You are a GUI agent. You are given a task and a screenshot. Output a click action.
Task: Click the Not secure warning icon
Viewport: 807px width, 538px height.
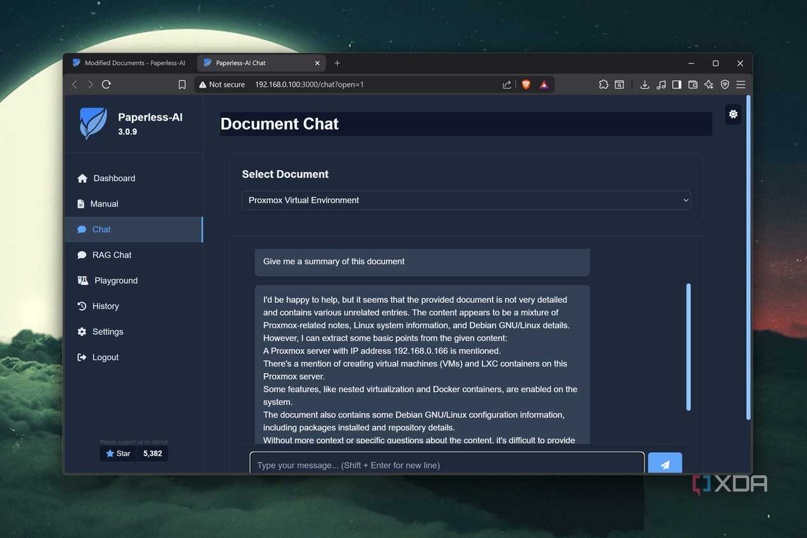[x=203, y=84]
